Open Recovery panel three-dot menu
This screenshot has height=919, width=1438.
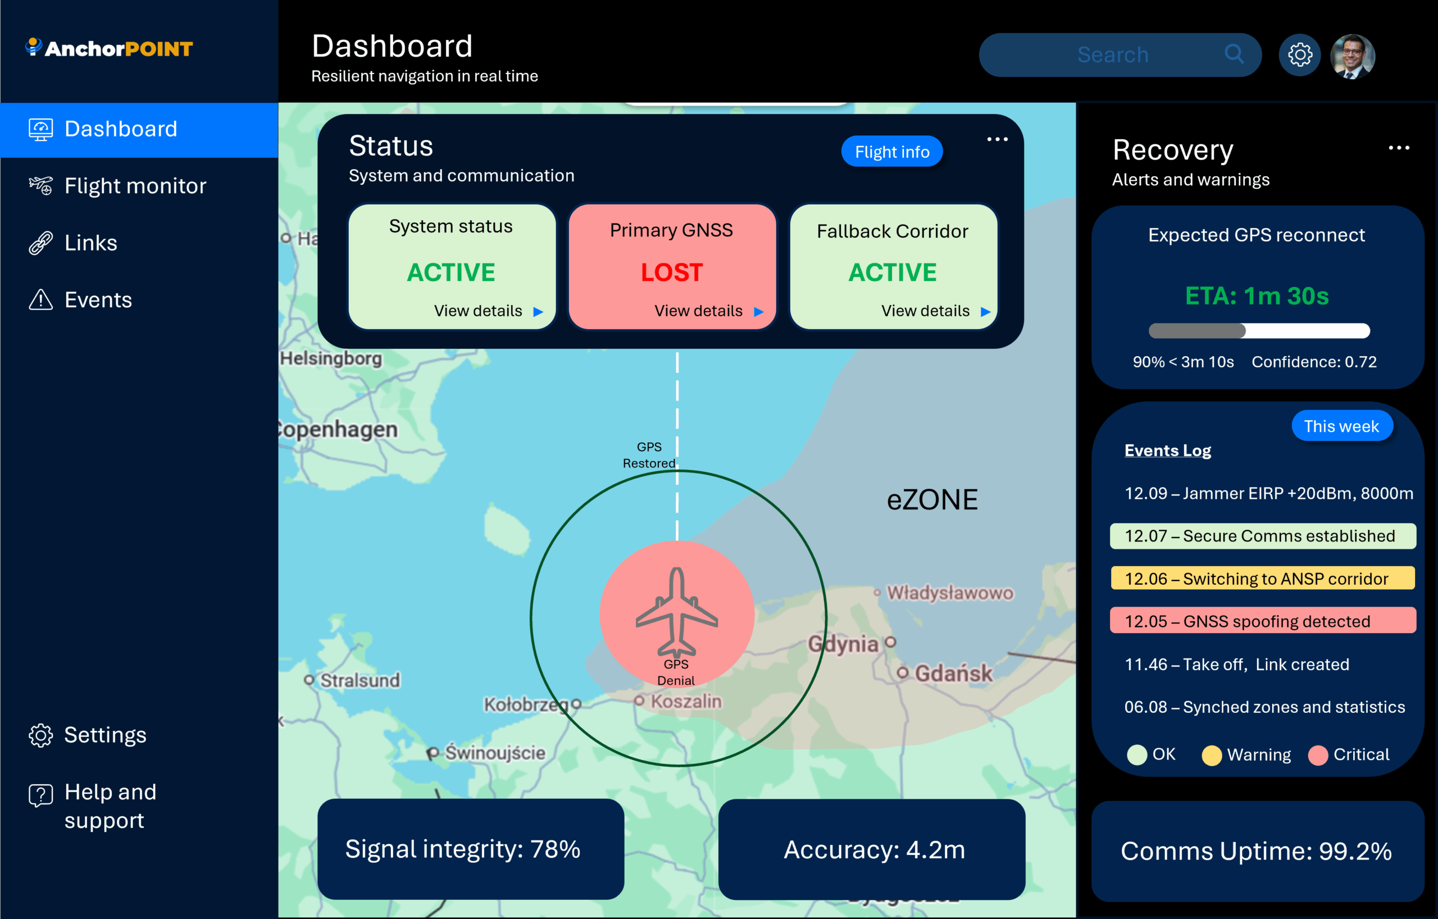pyautogui.click(x=1399, y=148)
